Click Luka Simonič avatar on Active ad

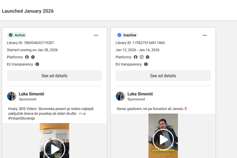tap(12, 96)
